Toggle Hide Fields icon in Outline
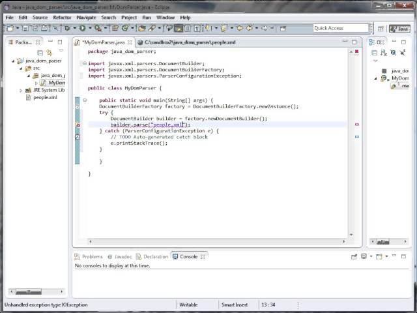Image resolution: width=417 pixels, height=313 pixels. pos(394,53)
